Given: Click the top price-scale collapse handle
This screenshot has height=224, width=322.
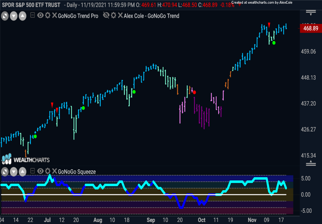Looking at the screenshot, I should tap(311, 13).
